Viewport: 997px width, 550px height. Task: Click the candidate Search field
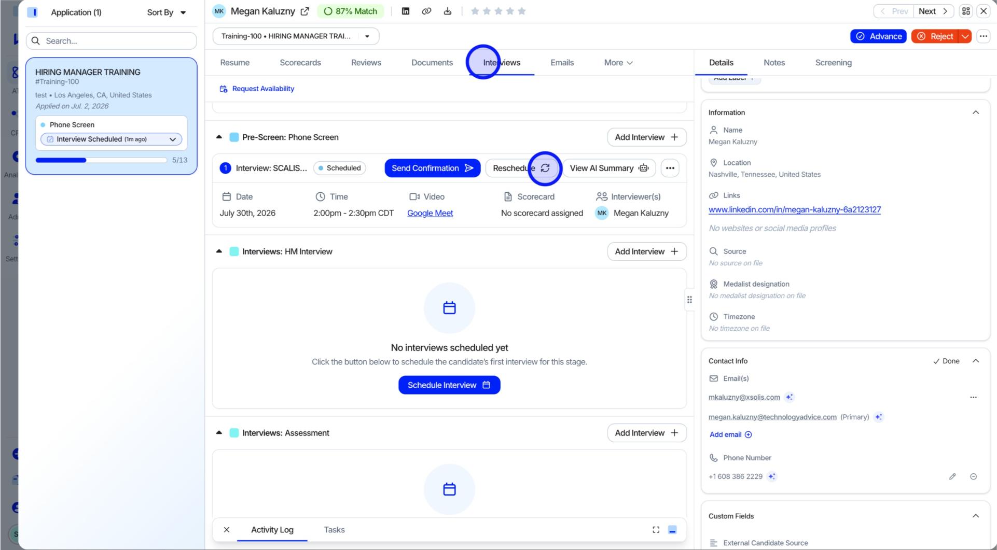(x=112, y=41)
